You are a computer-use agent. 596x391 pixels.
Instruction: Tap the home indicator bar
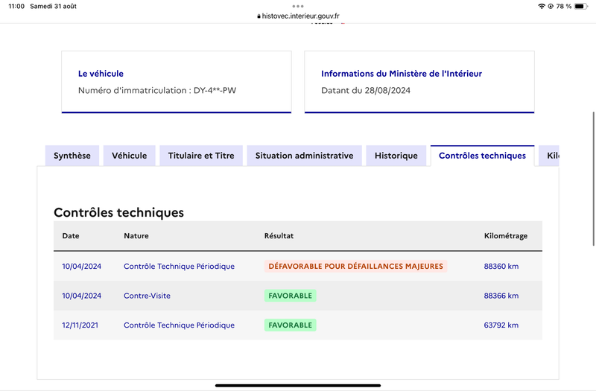click(x=298, y=386)
